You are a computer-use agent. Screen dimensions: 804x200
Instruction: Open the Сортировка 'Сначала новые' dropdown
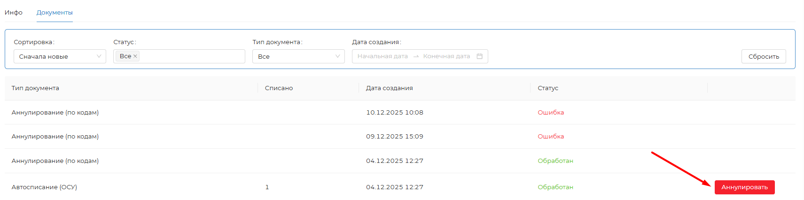[60, 56]
